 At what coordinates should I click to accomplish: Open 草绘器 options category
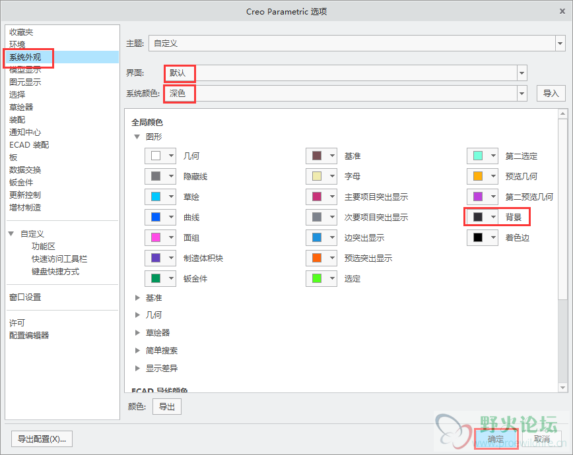21,107
